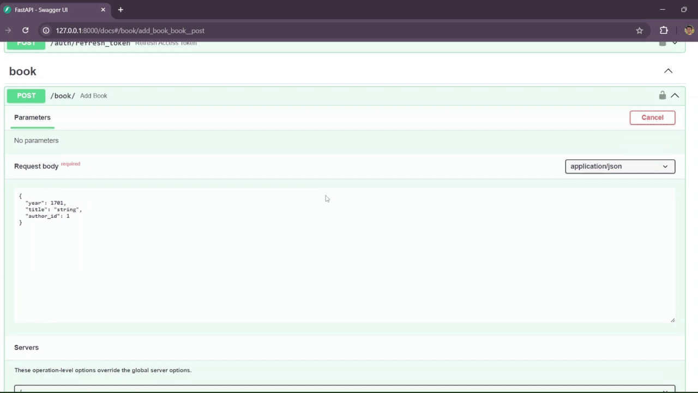Screen dimensions: 698x393
Task: Click the "year": 1701 line in JSON
Action: [45, 203]
